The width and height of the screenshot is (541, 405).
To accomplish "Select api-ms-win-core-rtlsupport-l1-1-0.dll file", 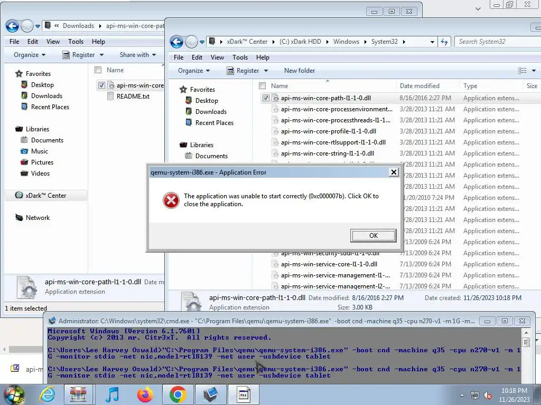I will (333, 142).
